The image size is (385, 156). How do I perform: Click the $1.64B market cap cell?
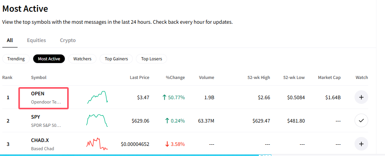click(333, 98)
